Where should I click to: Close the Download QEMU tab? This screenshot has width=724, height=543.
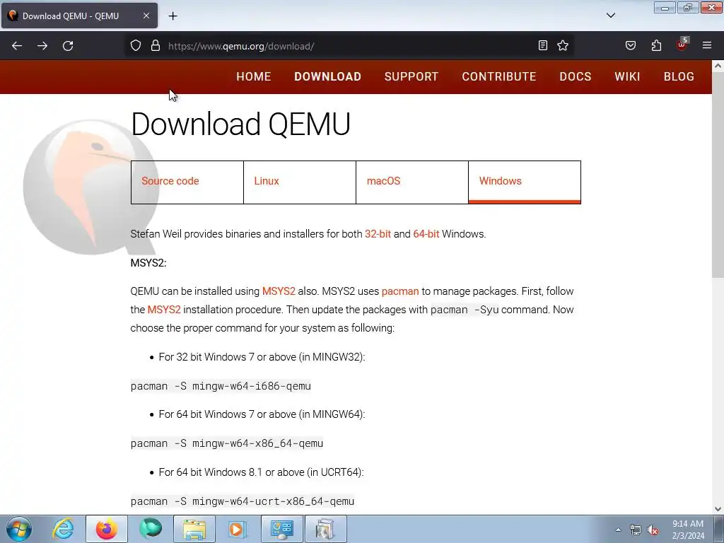pyautogui.click(x=146, y=16)
